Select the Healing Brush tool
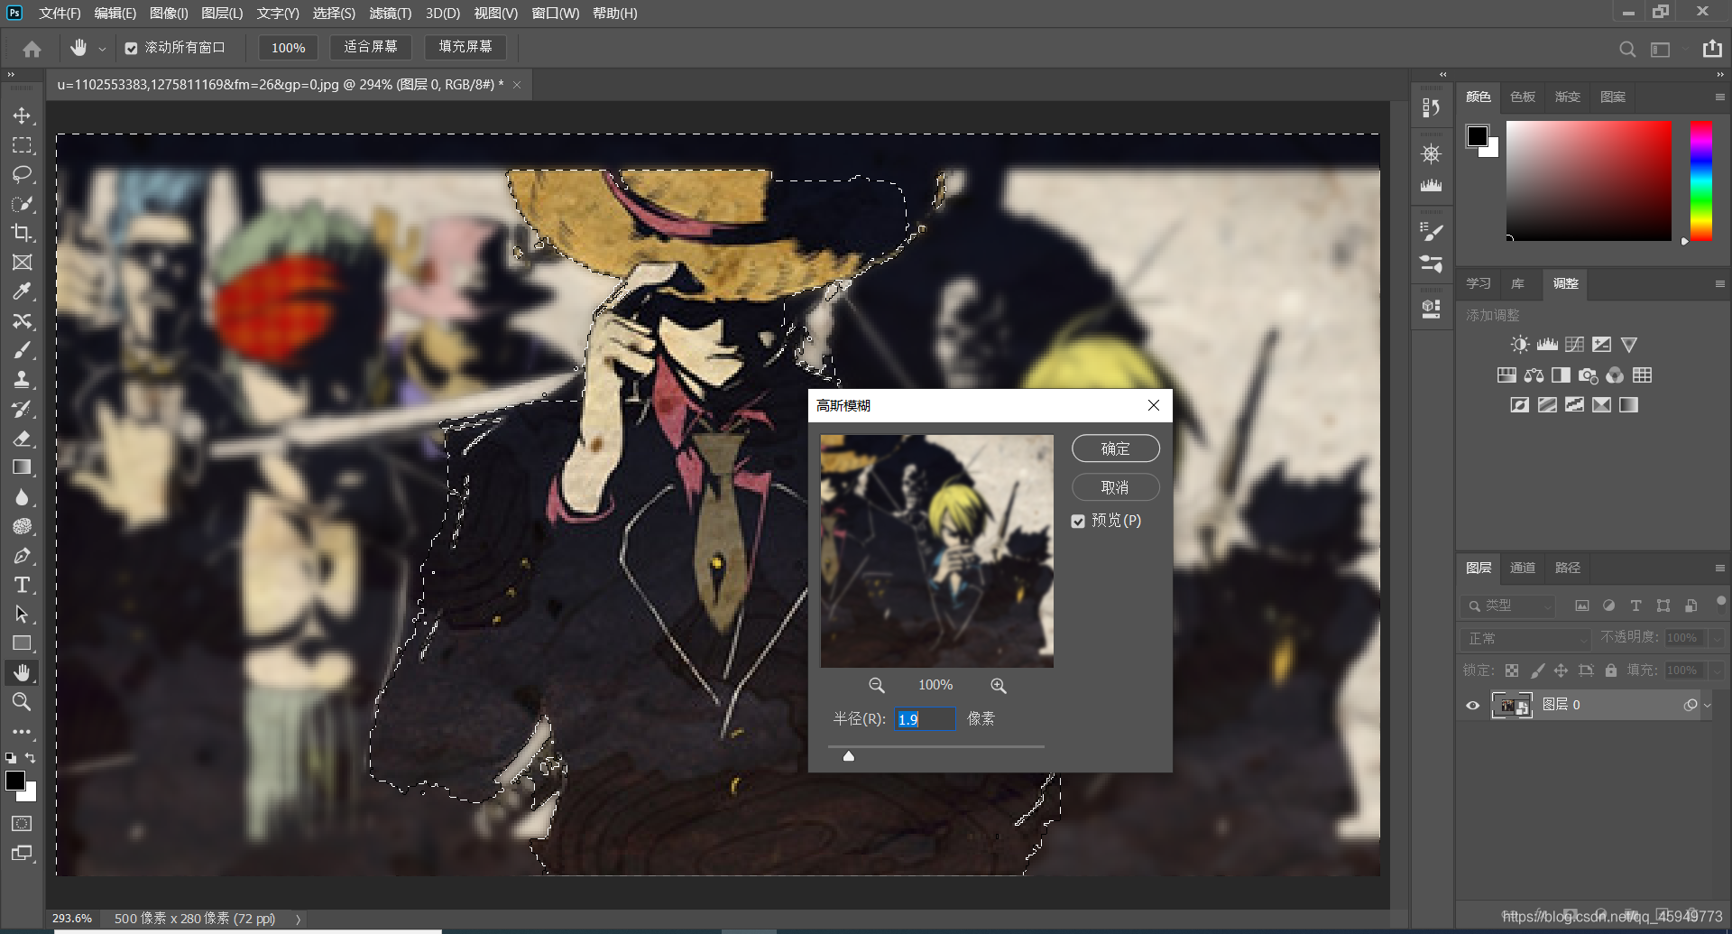The height and width of the screenshot is (934, 1732). tap(22, 321)
